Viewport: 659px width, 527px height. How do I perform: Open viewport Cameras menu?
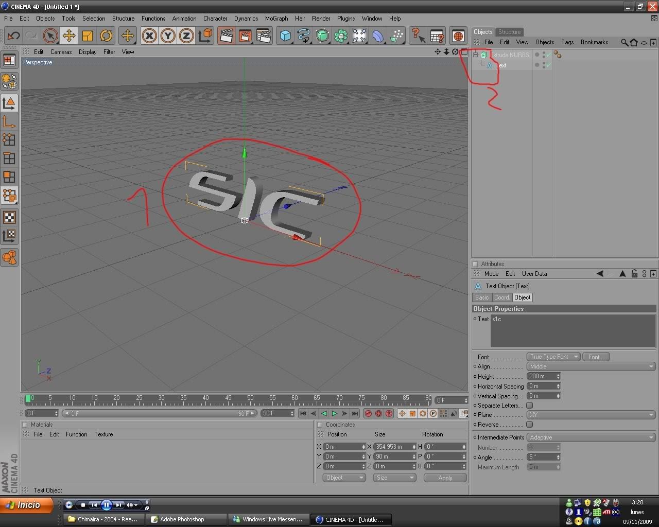[x=61, y=52]
